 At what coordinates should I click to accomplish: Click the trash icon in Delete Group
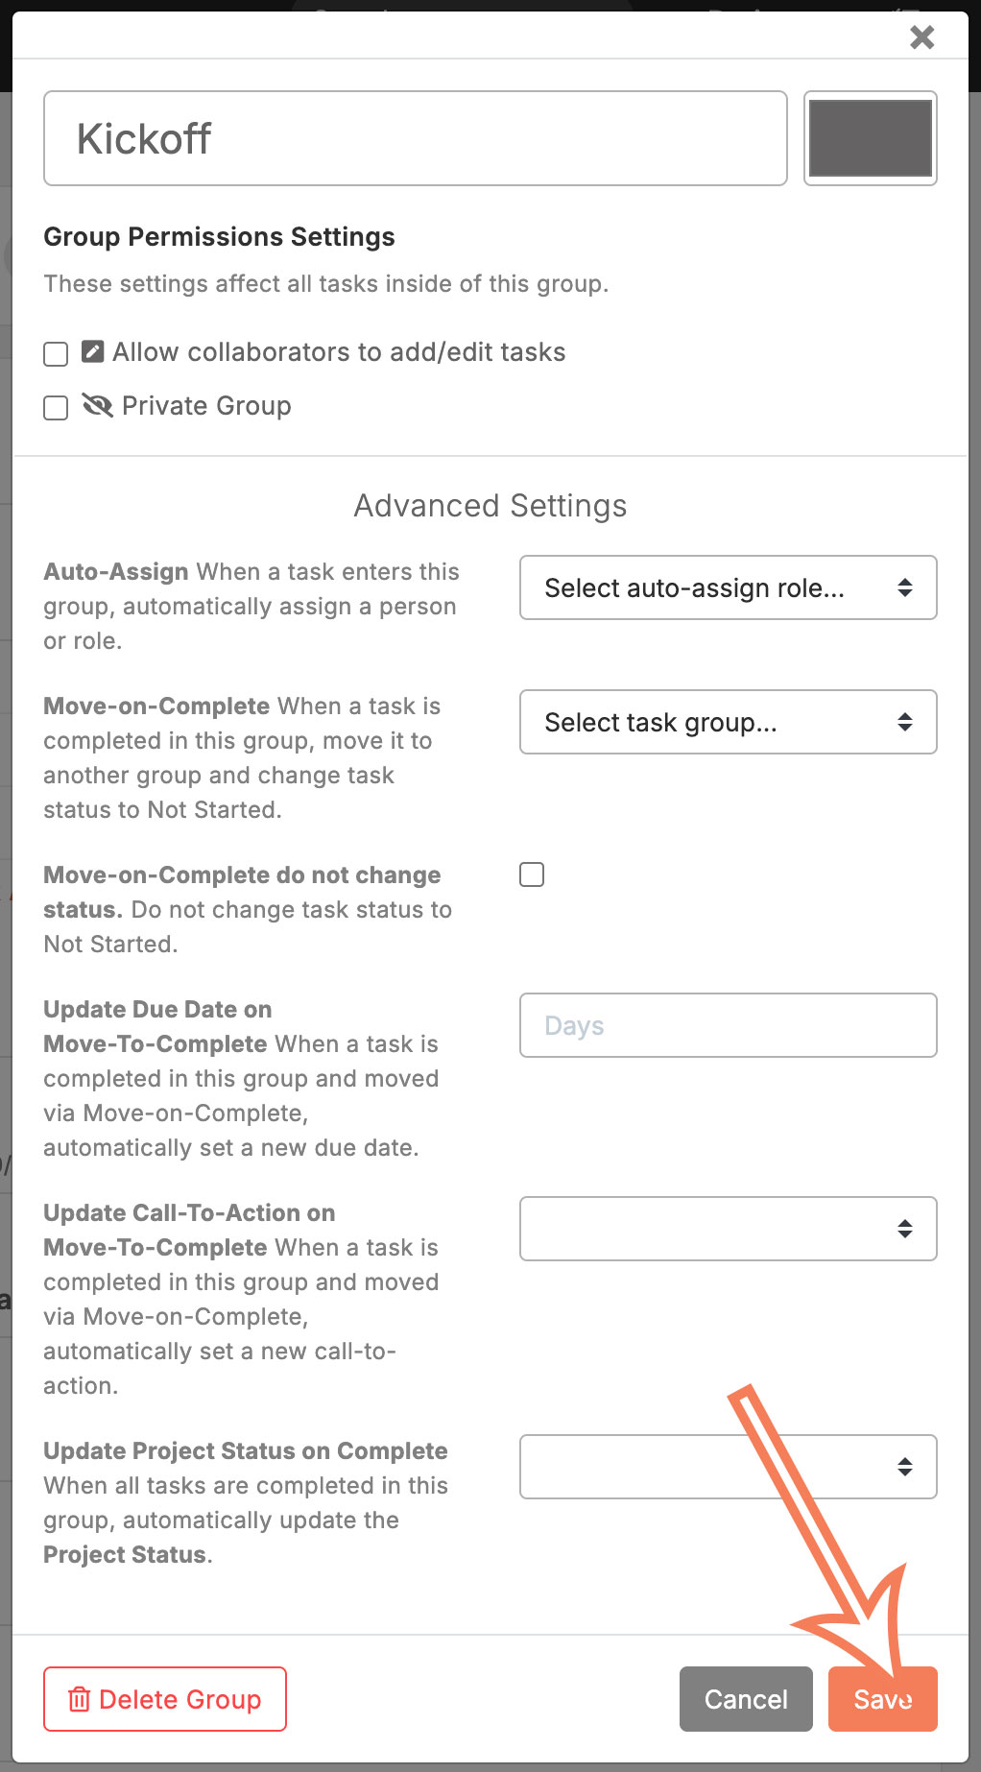[79, 1699]
